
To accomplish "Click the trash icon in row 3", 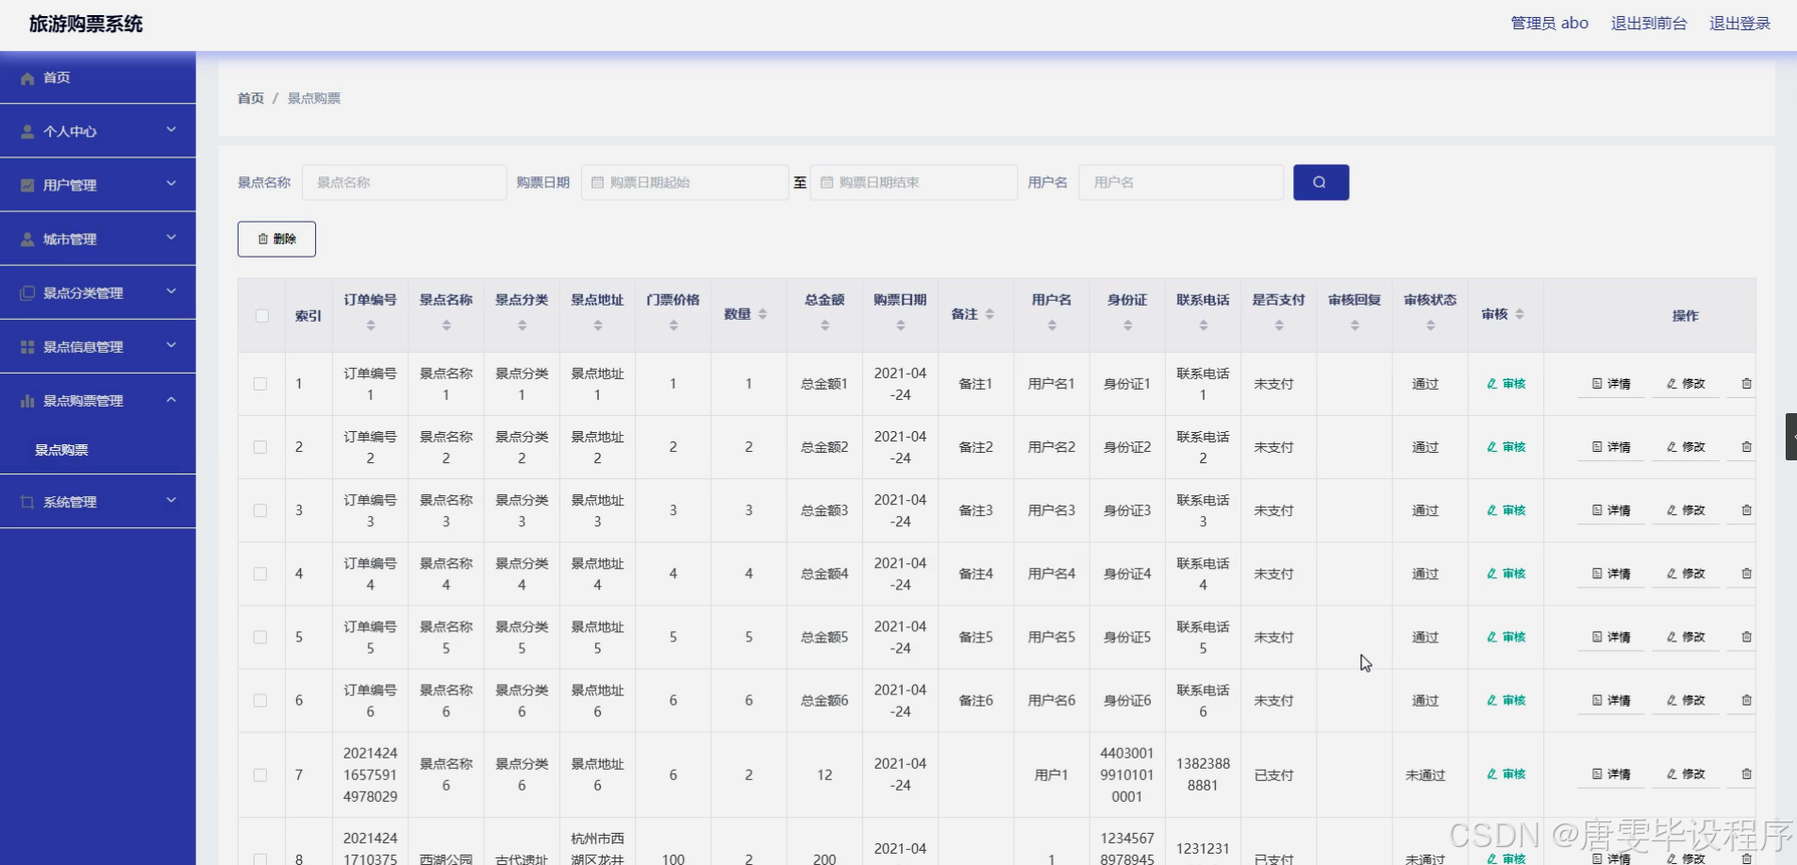I will (1746, 510).
